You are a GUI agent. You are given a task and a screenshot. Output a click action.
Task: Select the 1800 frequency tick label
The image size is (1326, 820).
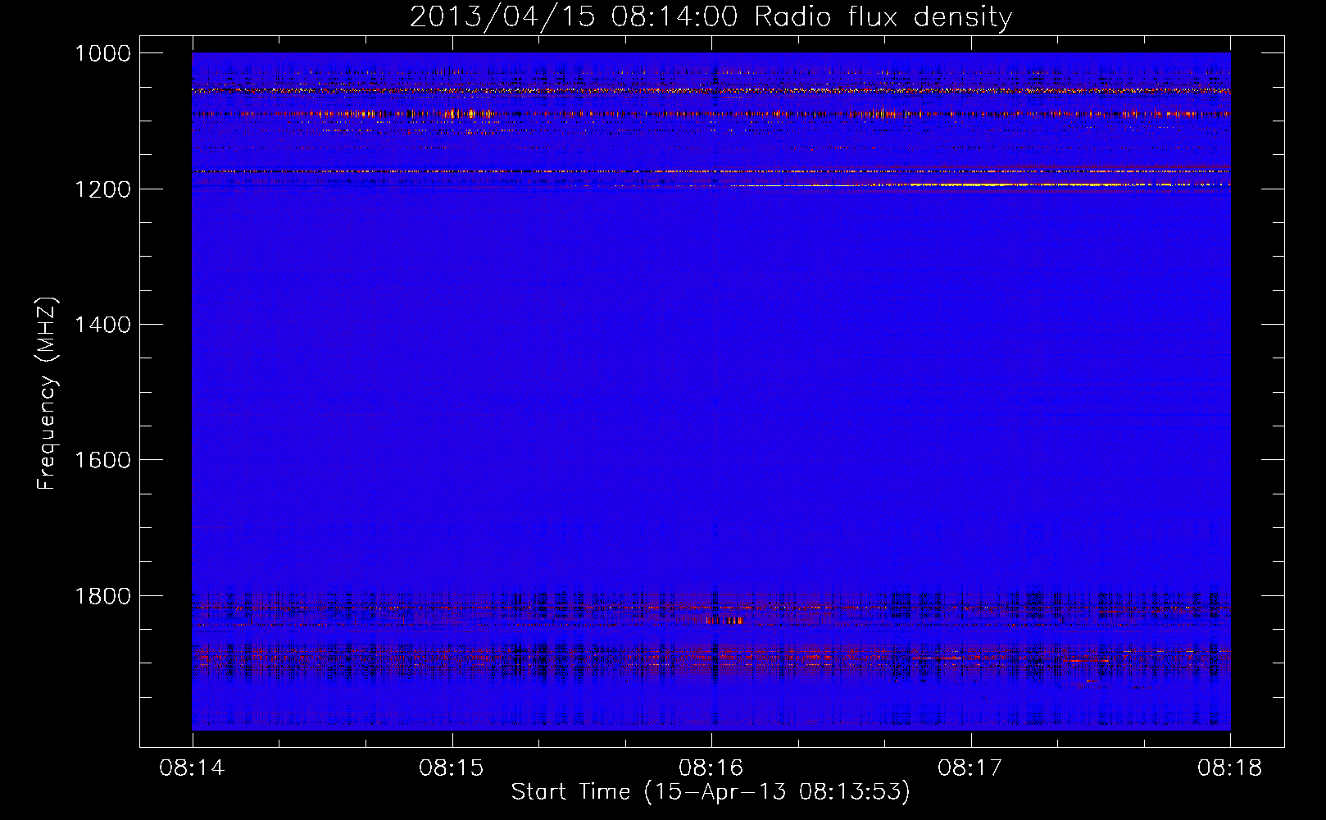[x=102, y=596]
